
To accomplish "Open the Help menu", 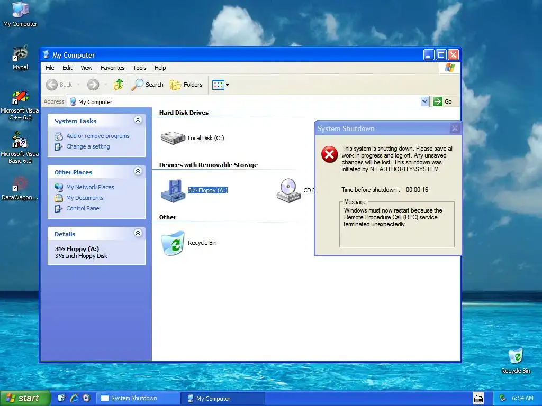I will [160, 68].
